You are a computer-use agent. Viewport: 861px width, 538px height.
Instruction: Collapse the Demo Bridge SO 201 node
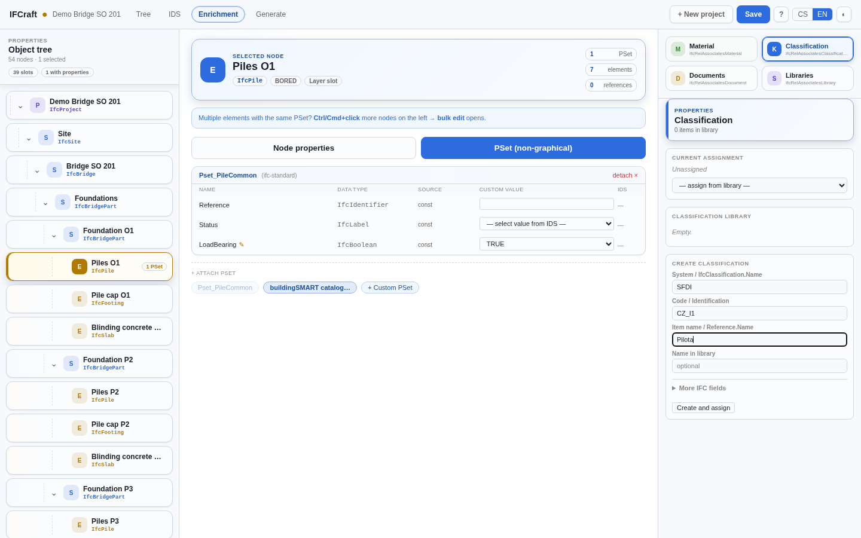(x=20, y=106)
